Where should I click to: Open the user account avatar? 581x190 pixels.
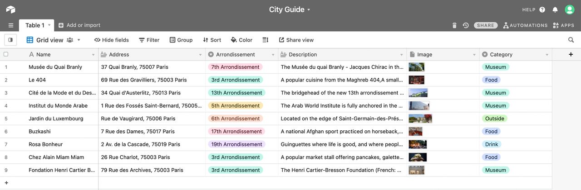(x=570, y=9)
